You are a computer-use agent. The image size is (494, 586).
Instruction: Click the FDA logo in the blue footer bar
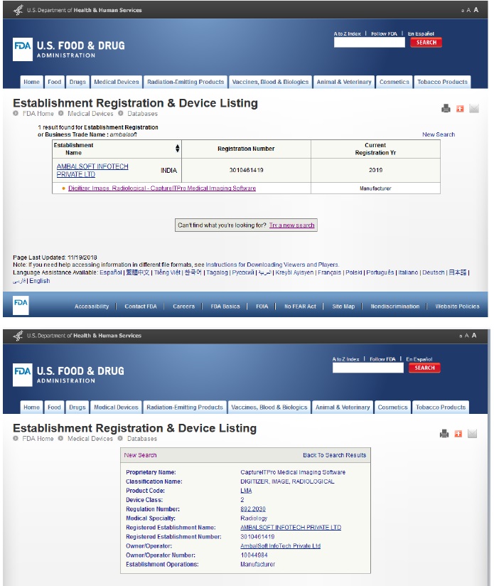pyautogui.click(x=21, y=305)
